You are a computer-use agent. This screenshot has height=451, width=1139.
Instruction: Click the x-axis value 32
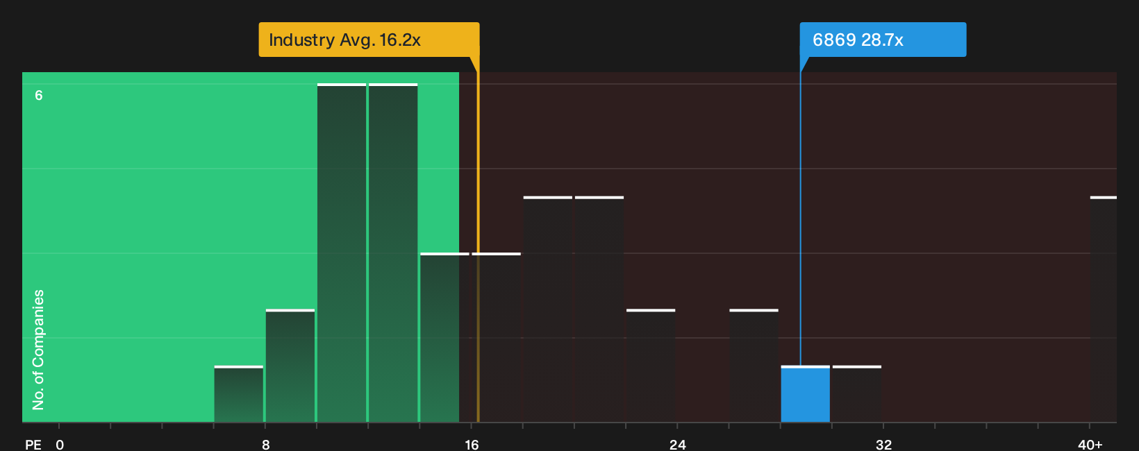tap(883, 445)
